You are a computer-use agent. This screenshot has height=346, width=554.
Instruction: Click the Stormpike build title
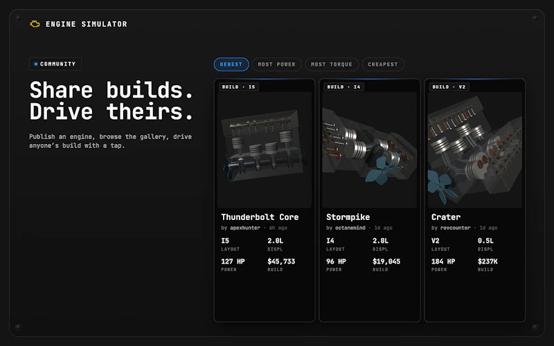[348, 217]
